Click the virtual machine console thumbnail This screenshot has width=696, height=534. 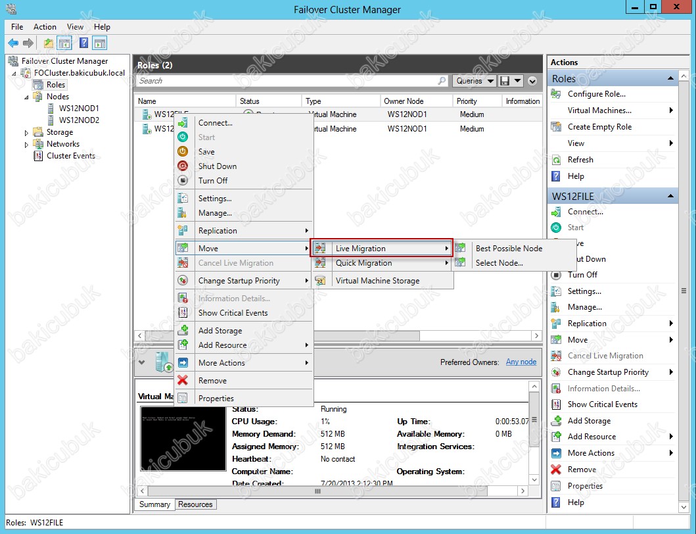183,438
